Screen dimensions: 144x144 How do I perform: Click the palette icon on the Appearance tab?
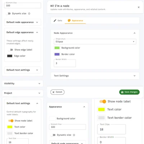pos(69,21)
